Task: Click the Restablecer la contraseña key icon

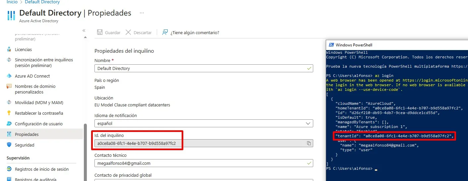Action: coord(9,113)
